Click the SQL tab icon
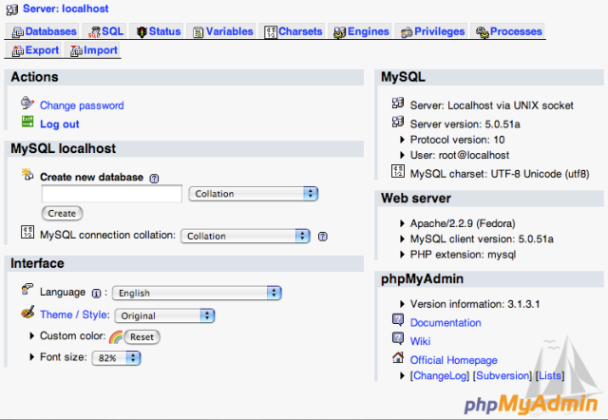608x420 pixels. pyautogui.click(x=94, y=32)
